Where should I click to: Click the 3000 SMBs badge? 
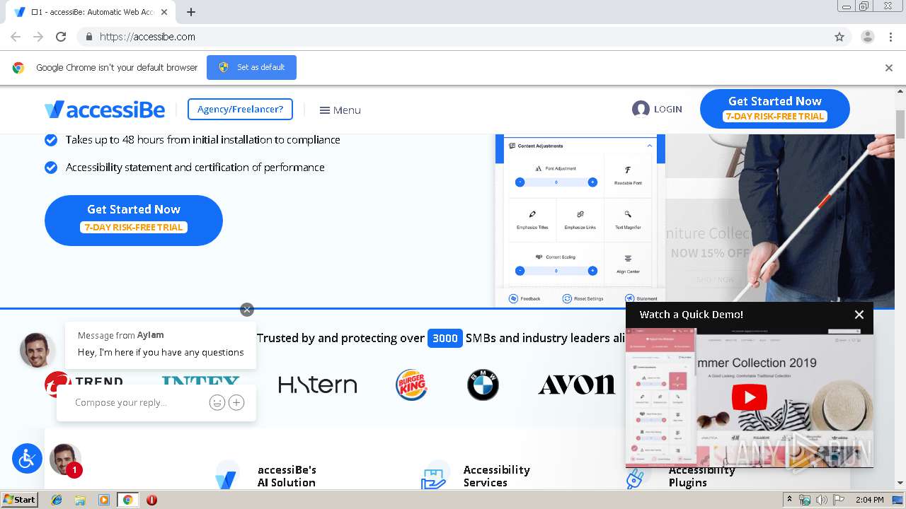coord(445,338)
